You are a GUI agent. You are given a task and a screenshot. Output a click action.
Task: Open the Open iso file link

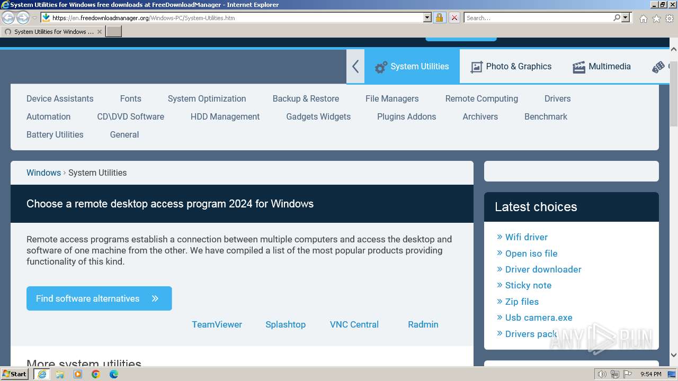[x=531, y=253]
